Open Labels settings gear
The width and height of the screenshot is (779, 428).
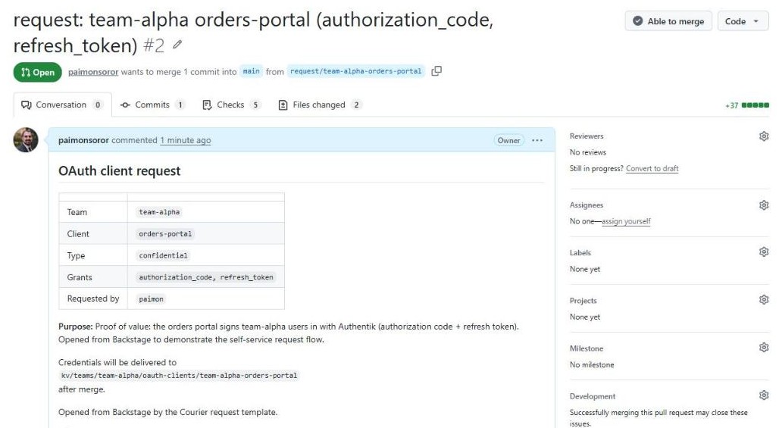pos(764,251)
